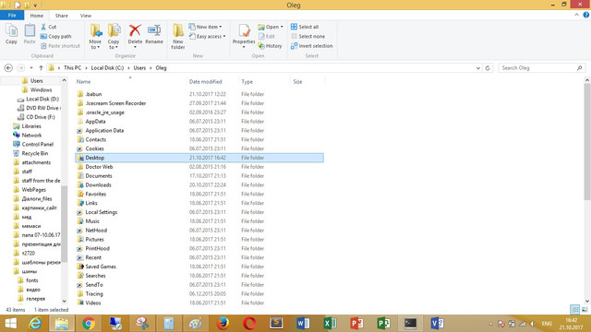
Task: Select the AppData folder
Action: tap(95, 121)
